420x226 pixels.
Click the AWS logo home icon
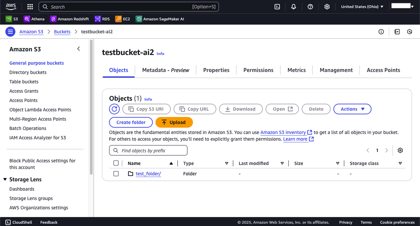pos(11,7)
